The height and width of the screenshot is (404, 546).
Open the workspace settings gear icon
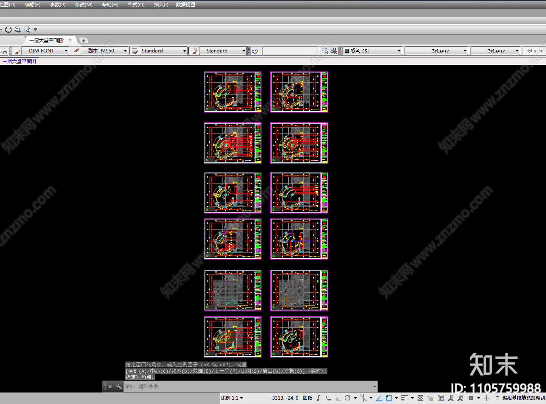(471, 398)
